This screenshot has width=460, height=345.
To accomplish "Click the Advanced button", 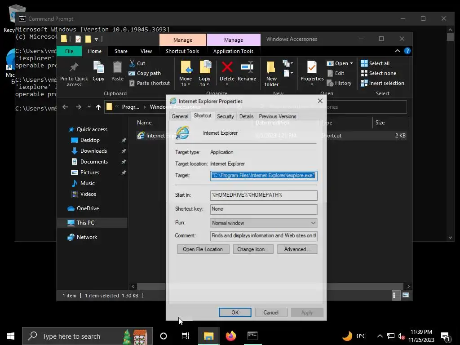I will 297,249.
